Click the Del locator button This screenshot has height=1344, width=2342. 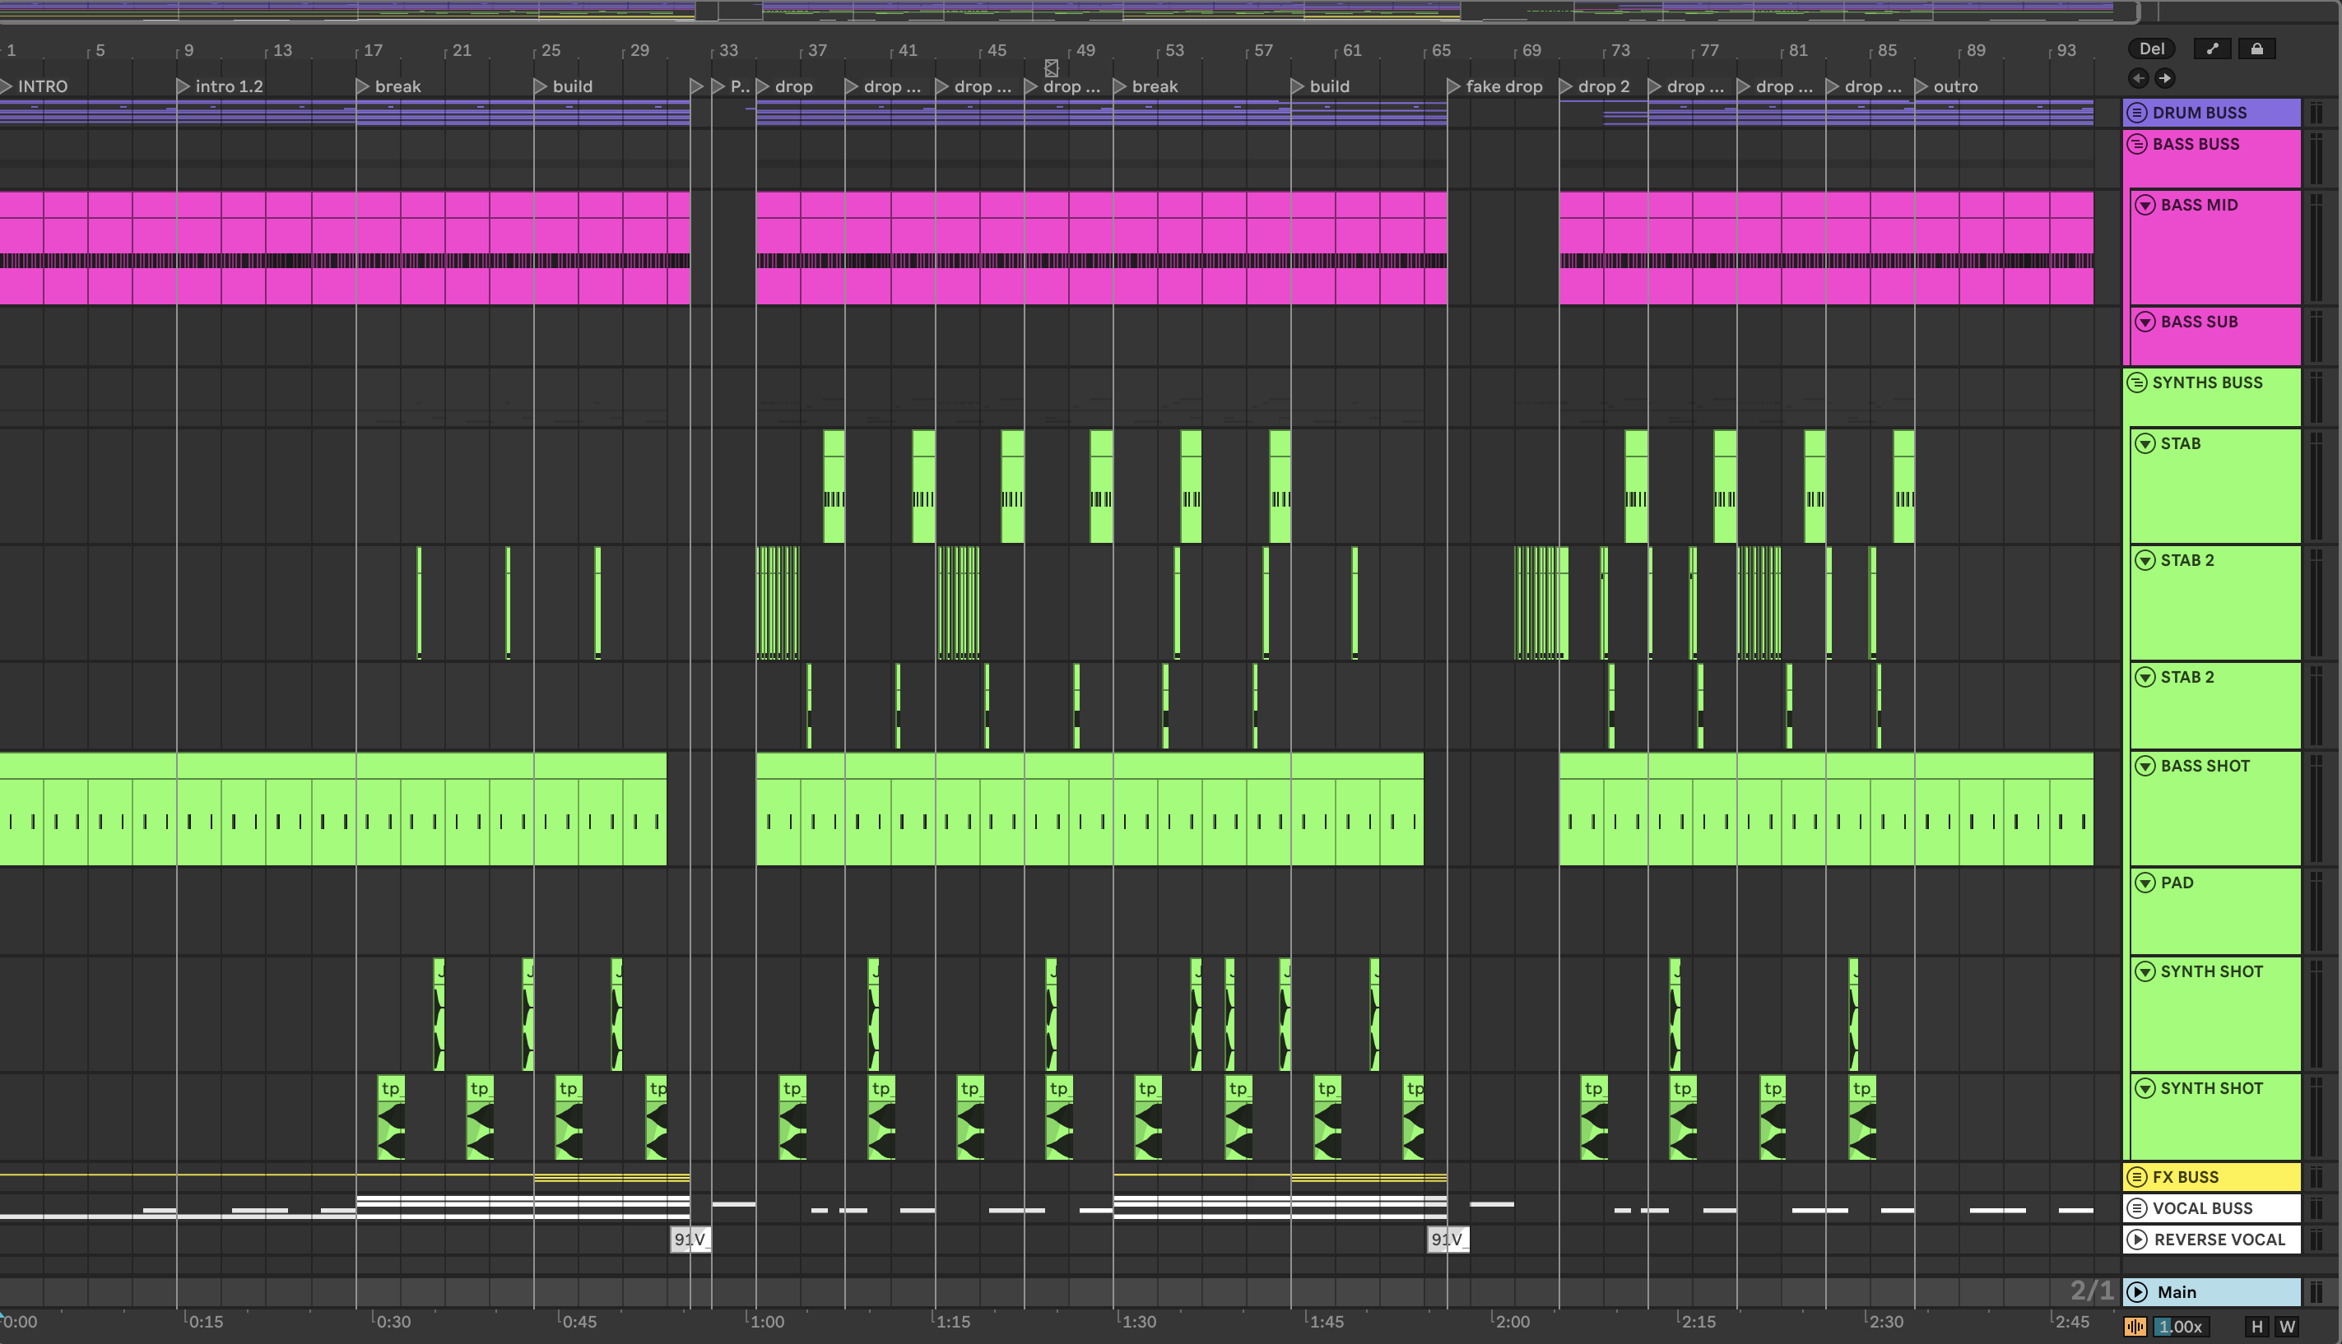(x=2152, y=49)
